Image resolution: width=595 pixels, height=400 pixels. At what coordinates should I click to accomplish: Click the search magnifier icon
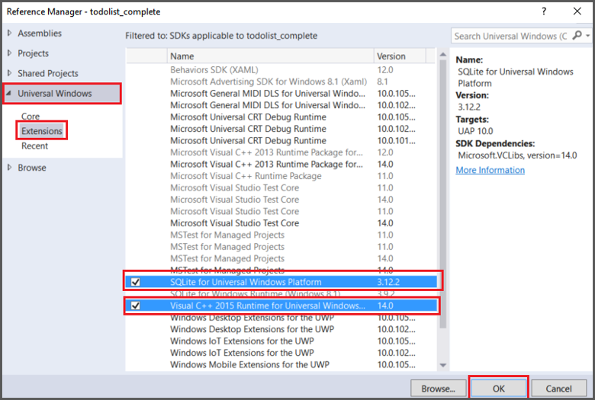(x=577, y=36)
